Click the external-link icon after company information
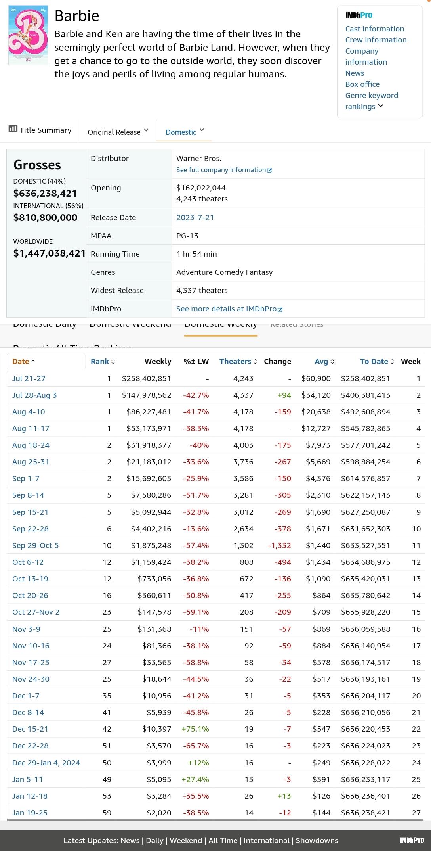 coord(269,170)
